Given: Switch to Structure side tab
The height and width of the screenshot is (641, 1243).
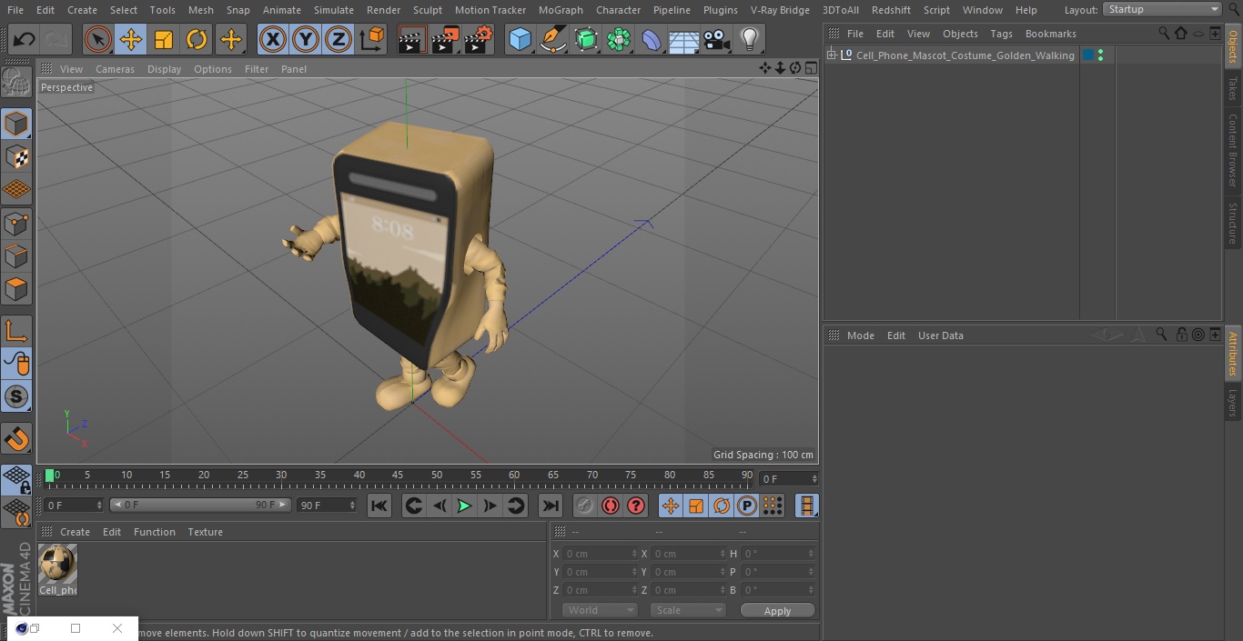Looking at the screenshot, I should click(x=1233, y=223).
